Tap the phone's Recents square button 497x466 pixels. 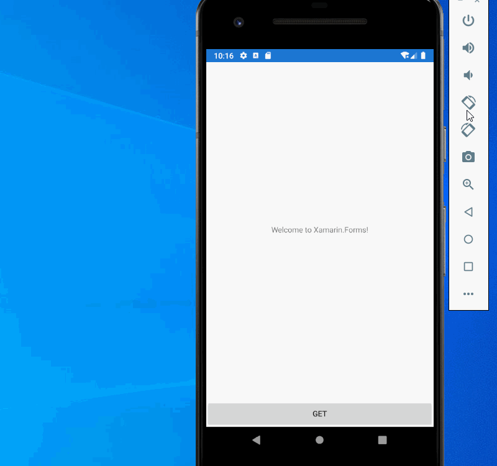(382, 440)
